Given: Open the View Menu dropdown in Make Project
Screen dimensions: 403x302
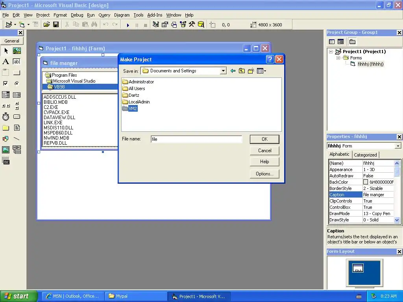Looking at the screenshot, I should coord(261,71).
